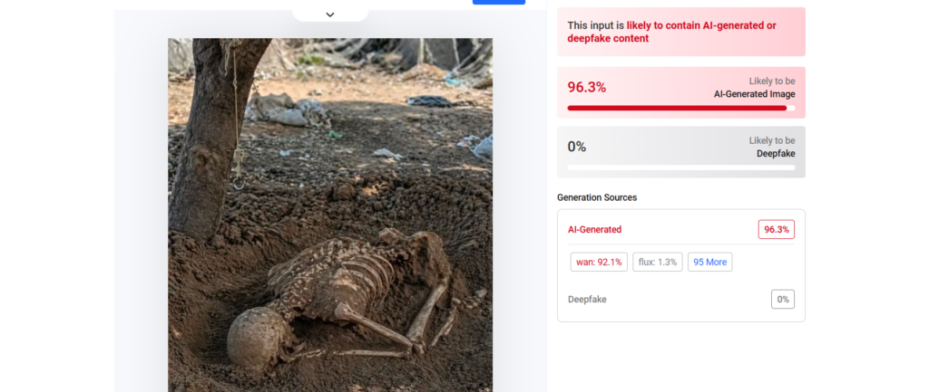Click the red 'AI-Generated' row label

[x=594, y=230]
